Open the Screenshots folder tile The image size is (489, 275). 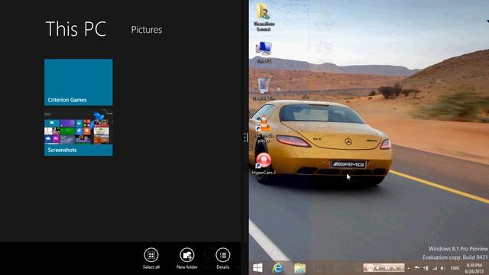[79, 132]
